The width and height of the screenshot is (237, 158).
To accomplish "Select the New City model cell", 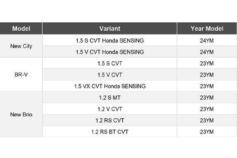I will [x=21, y=46].
